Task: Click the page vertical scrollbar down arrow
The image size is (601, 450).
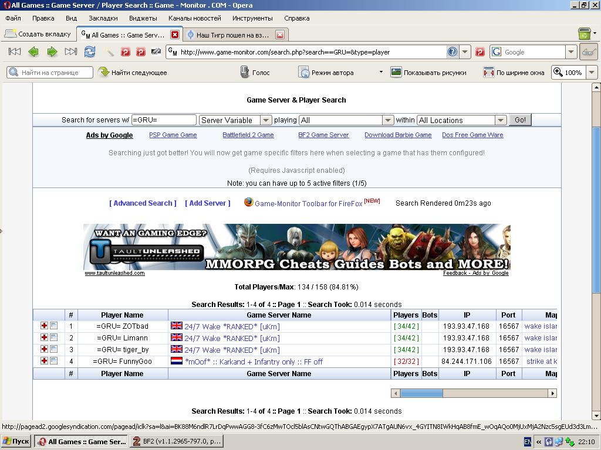Action: click(596, 416)
